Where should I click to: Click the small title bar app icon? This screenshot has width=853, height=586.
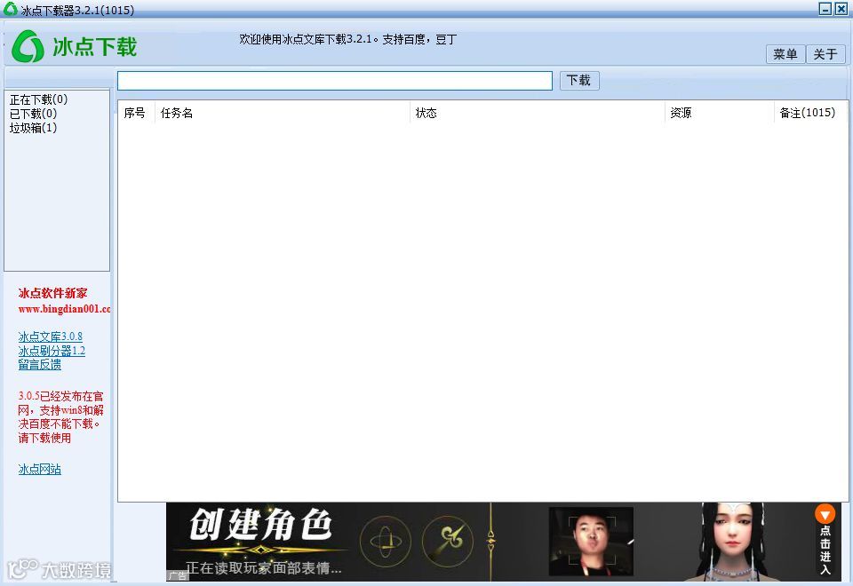(x=10, y=9)
